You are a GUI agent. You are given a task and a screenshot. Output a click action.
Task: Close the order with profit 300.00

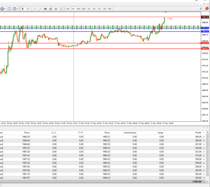[204, 159]
